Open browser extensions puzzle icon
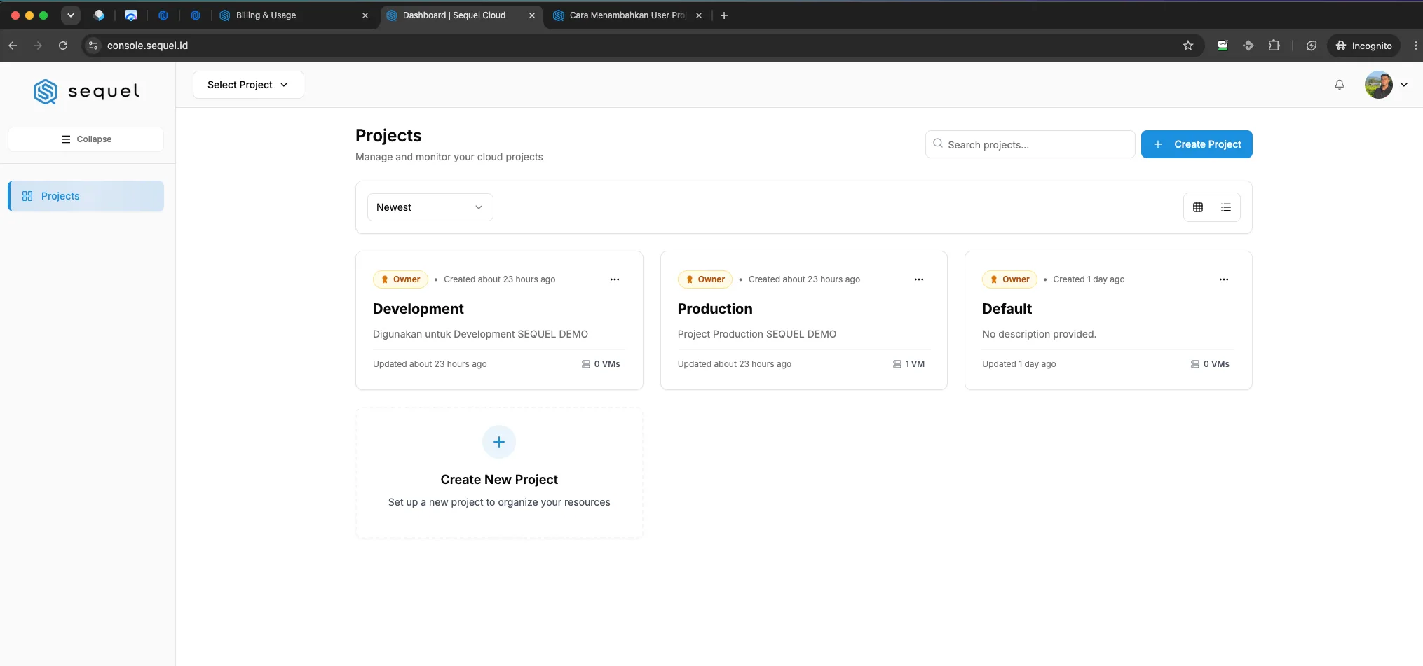The height and width of the screenshot is (666, 1423). pyautogui.click(x=1274, y=46)
